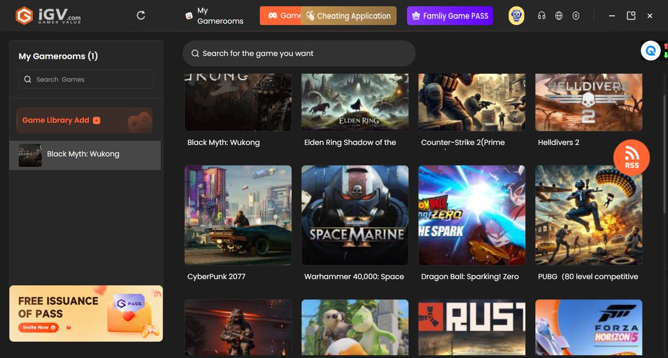Click the plus icon beside Game Library Add
668x358 pixels.
tap(96, 120)
